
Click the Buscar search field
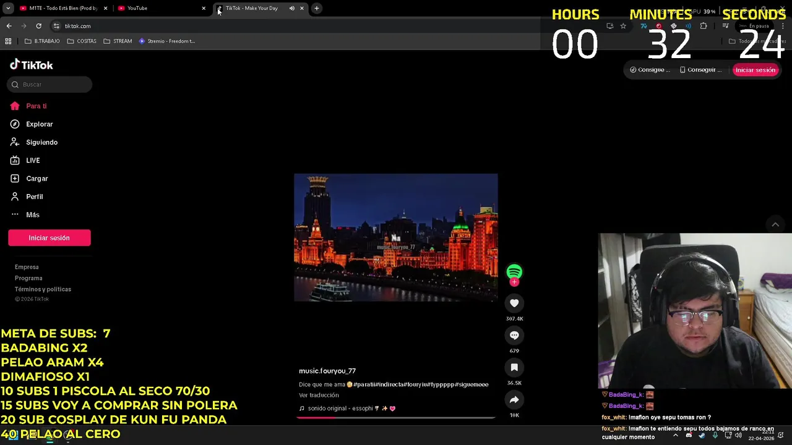click(49, 85)
